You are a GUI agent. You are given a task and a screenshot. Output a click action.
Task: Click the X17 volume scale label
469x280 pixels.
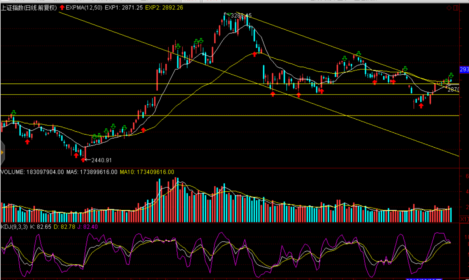click(464, 219)
